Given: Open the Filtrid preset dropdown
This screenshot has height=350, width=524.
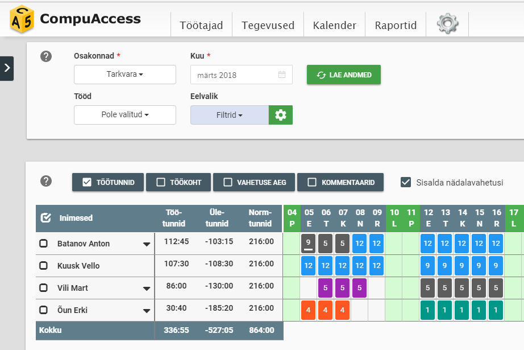Looking at the screenshot, I should [x=229, y=115].
